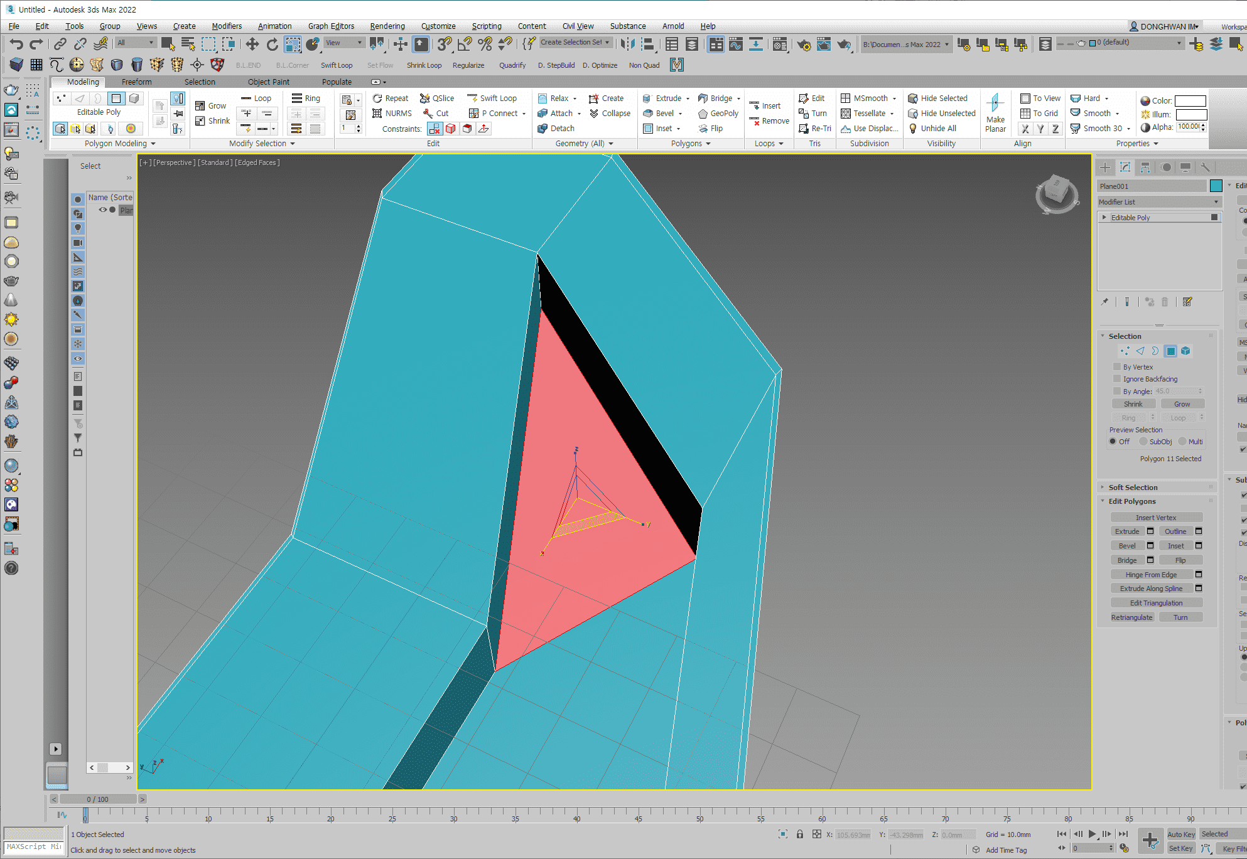Select the Move transform tool
Screen dimensions: 1247x859
point(252,44)
